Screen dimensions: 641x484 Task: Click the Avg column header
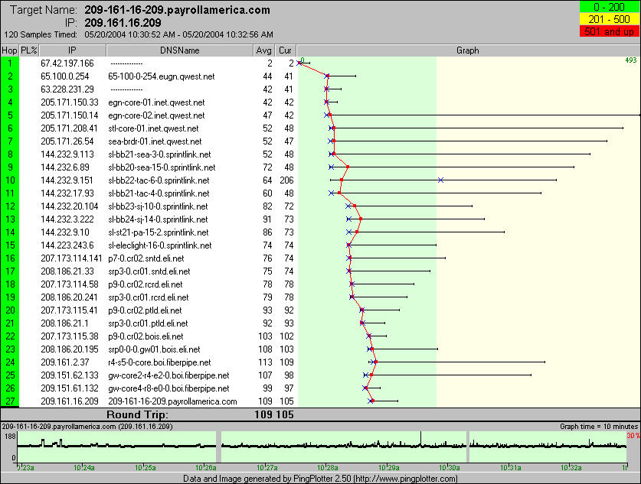point(263,50)
